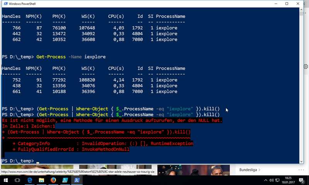309x185 pixels.
Task: Open Task View from the taskbar
Action: 17,180
